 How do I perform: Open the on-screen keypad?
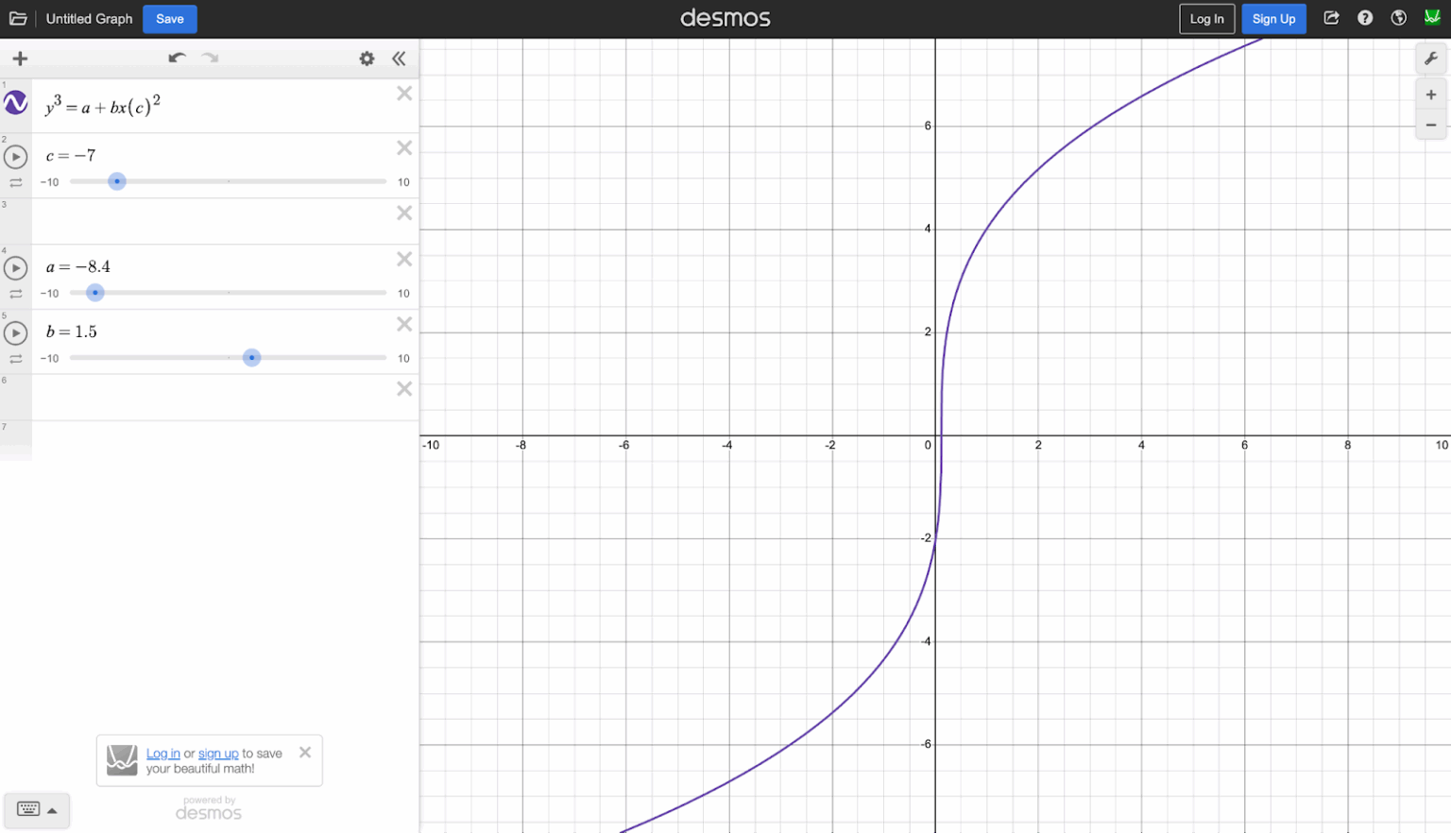[37, 810]
